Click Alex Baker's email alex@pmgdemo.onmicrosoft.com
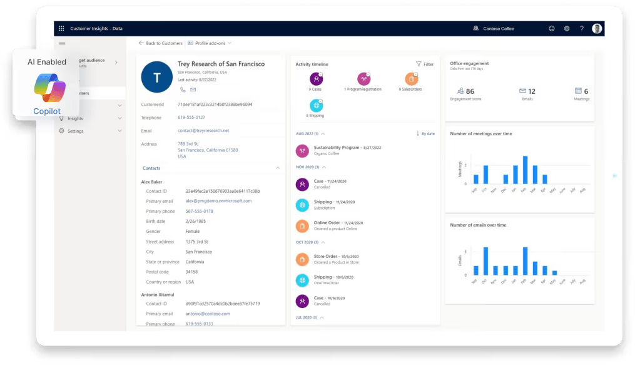This screenshot has width=635, height=365. (x=219, y=201)
